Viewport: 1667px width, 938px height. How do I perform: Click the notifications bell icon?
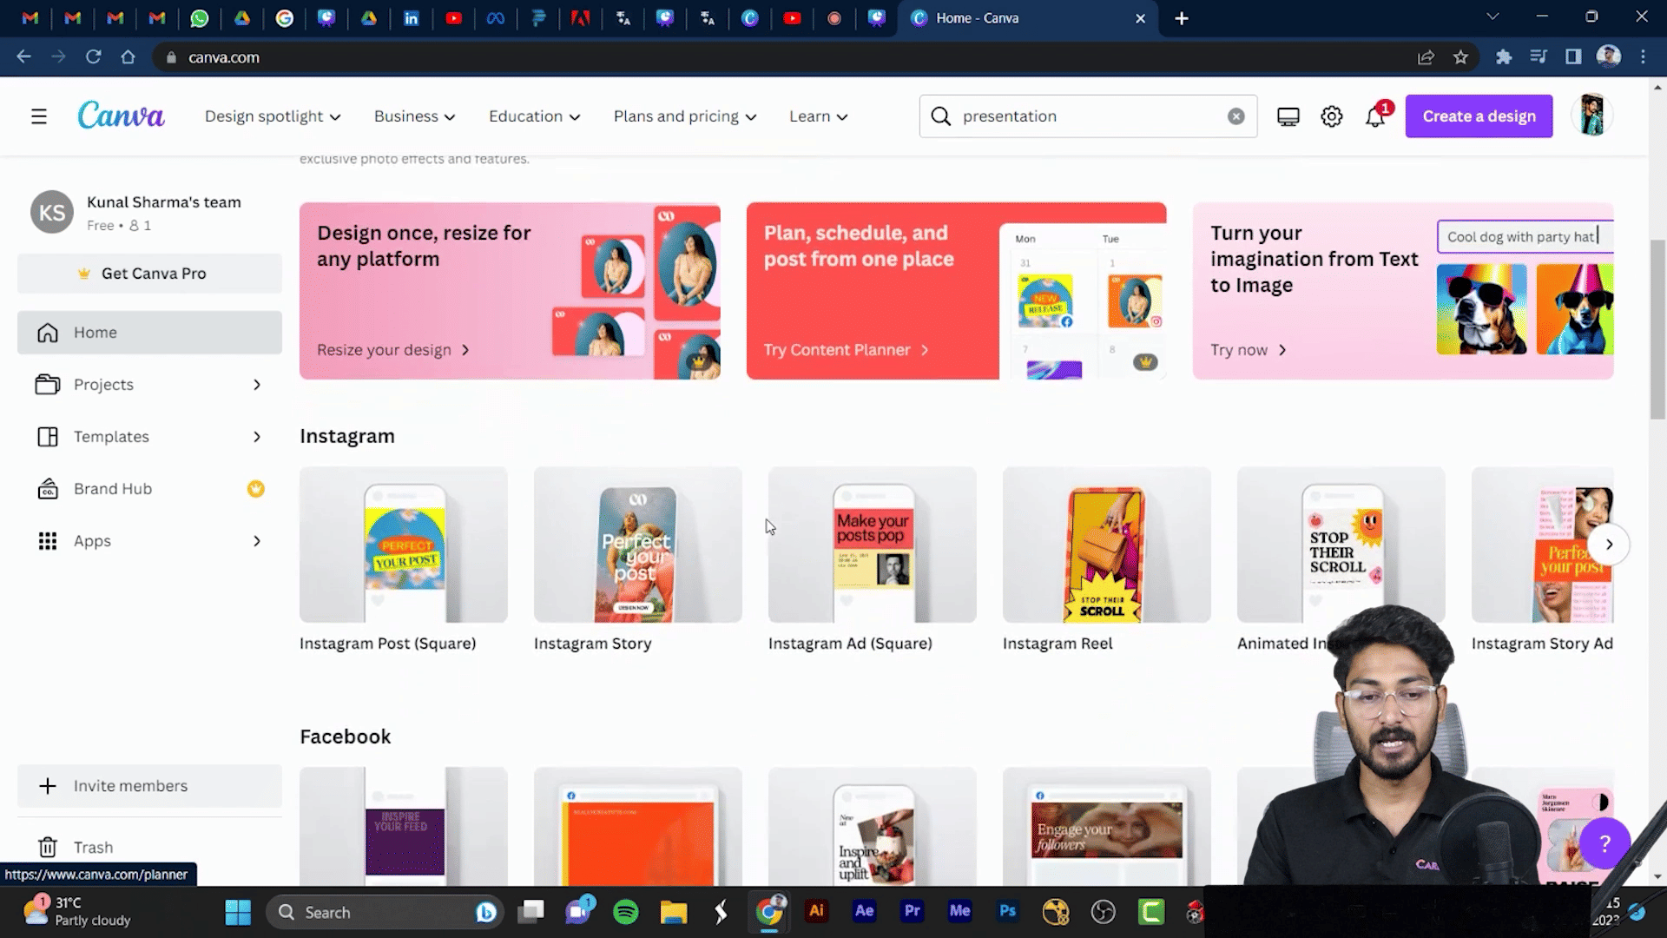point(1374,116)
